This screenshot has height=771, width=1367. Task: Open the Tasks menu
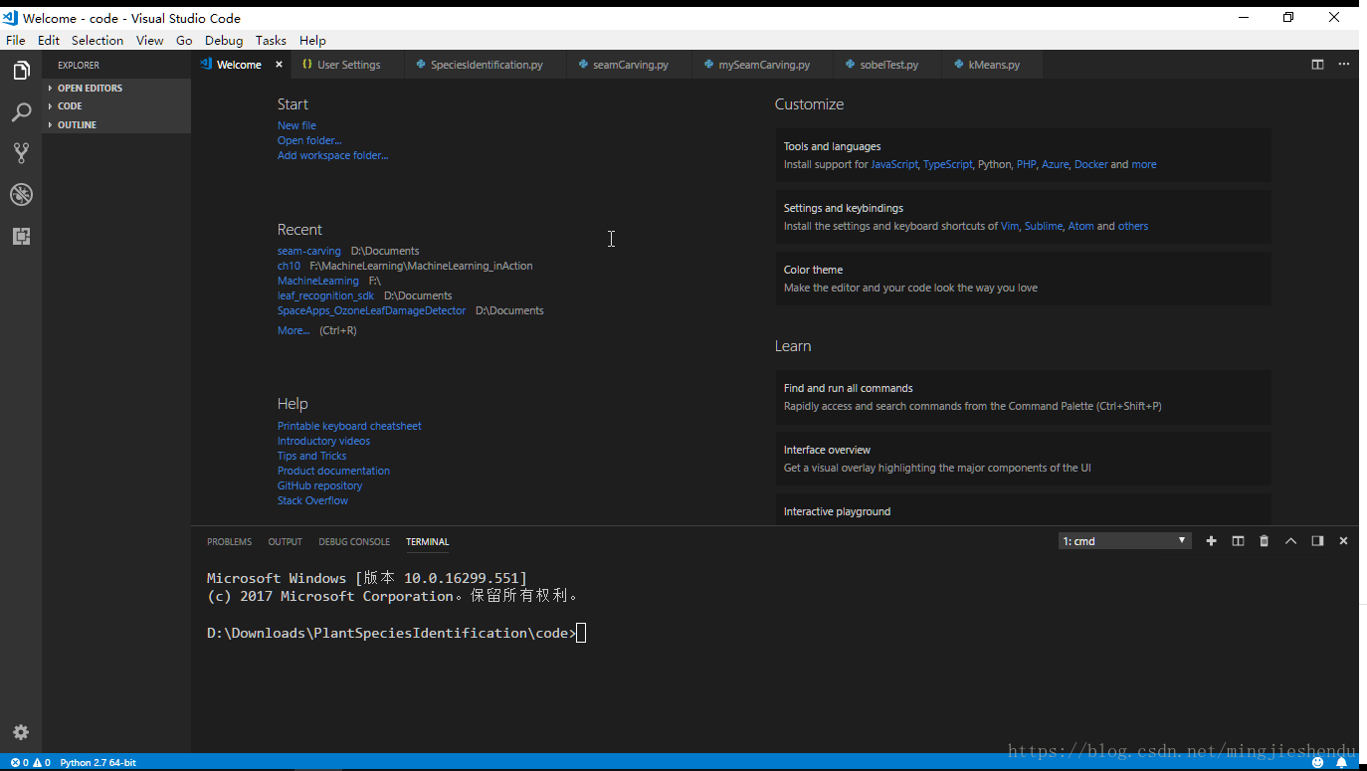tap(271, 41)
